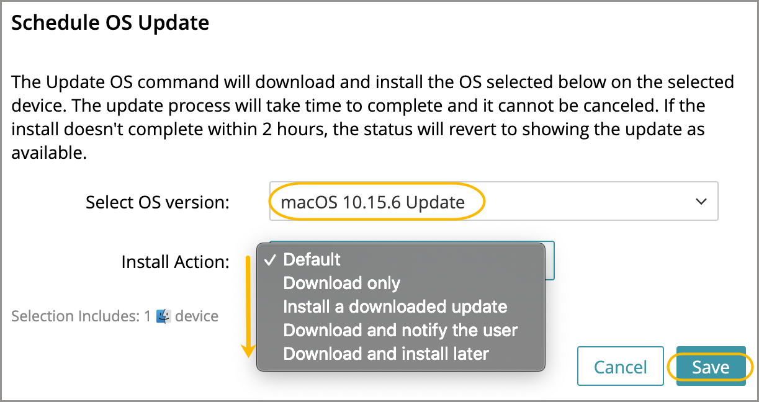
Task: Click the number 1 before the device icon
Action: 148,316
